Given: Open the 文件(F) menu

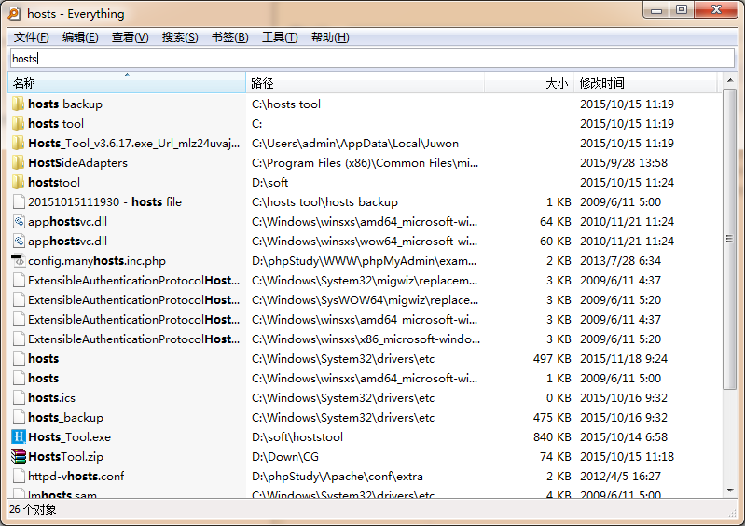Looking at the screenshot, I should (31, 37).
